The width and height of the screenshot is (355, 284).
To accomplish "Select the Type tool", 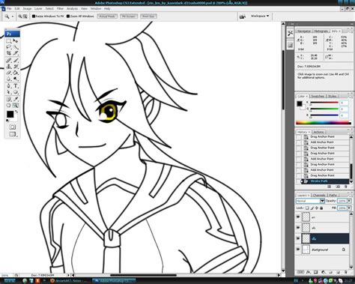I will [16, 86].
